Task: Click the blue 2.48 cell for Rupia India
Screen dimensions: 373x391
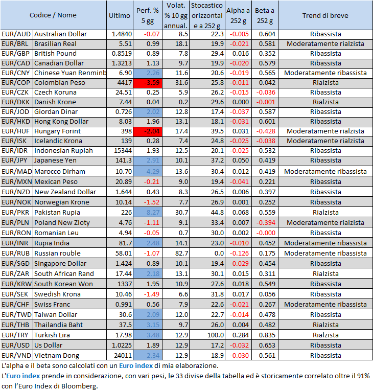Action: 148,243
